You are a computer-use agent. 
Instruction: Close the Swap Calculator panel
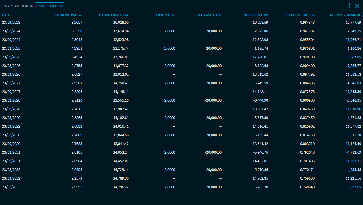(x=357, y=6)
